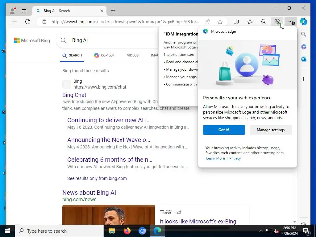Image resolution: width=316 pixels, height=237 pixels.
Task: Click the Got it! button
Action: [x=224, y=130]
